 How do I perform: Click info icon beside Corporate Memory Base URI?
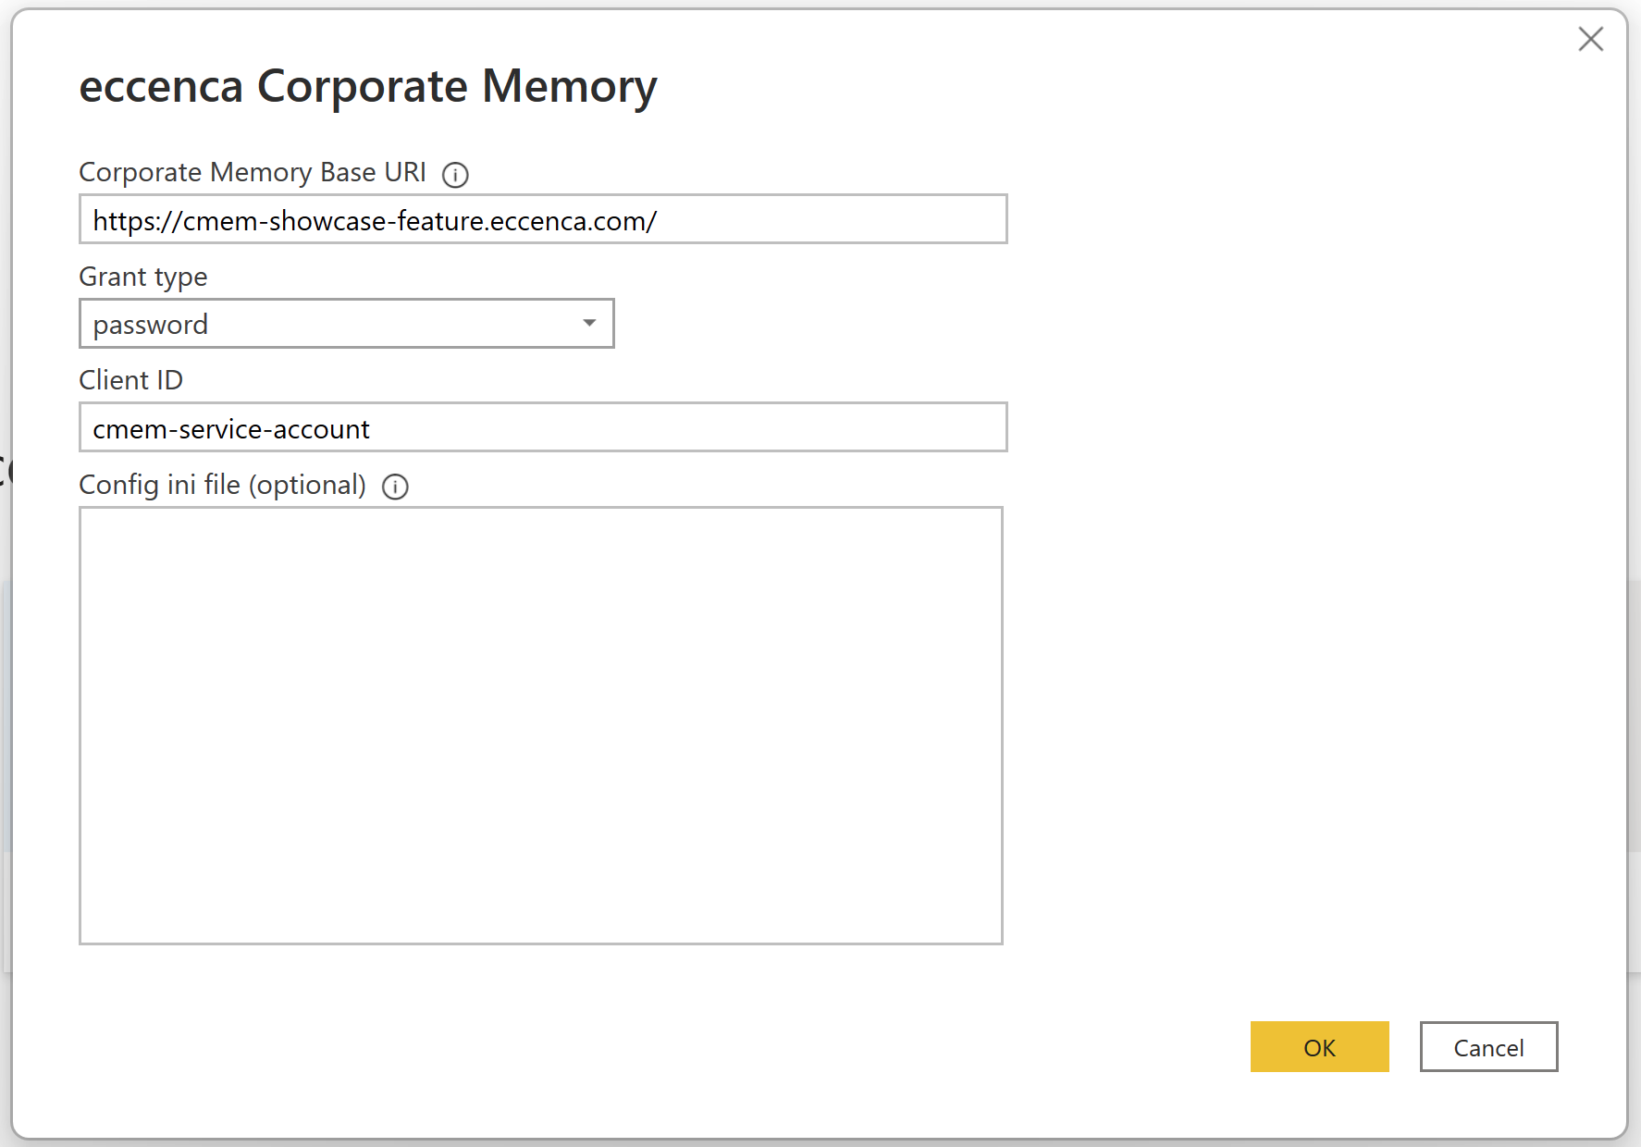[455, 175]
